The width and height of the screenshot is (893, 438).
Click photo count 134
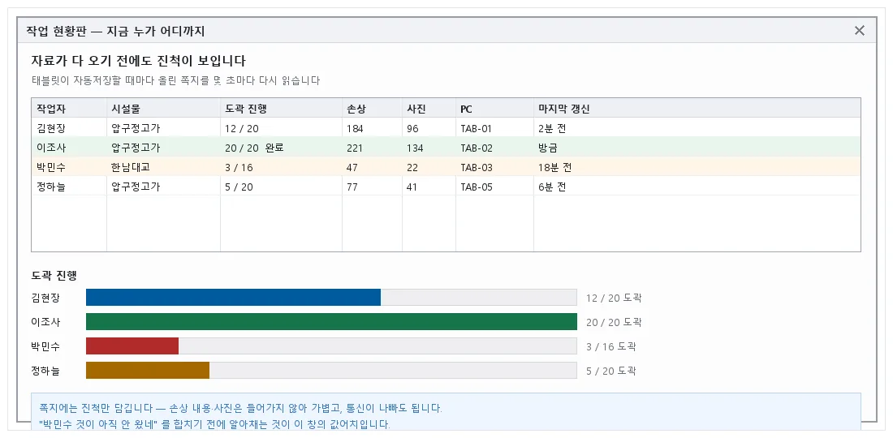pos(429,148)
